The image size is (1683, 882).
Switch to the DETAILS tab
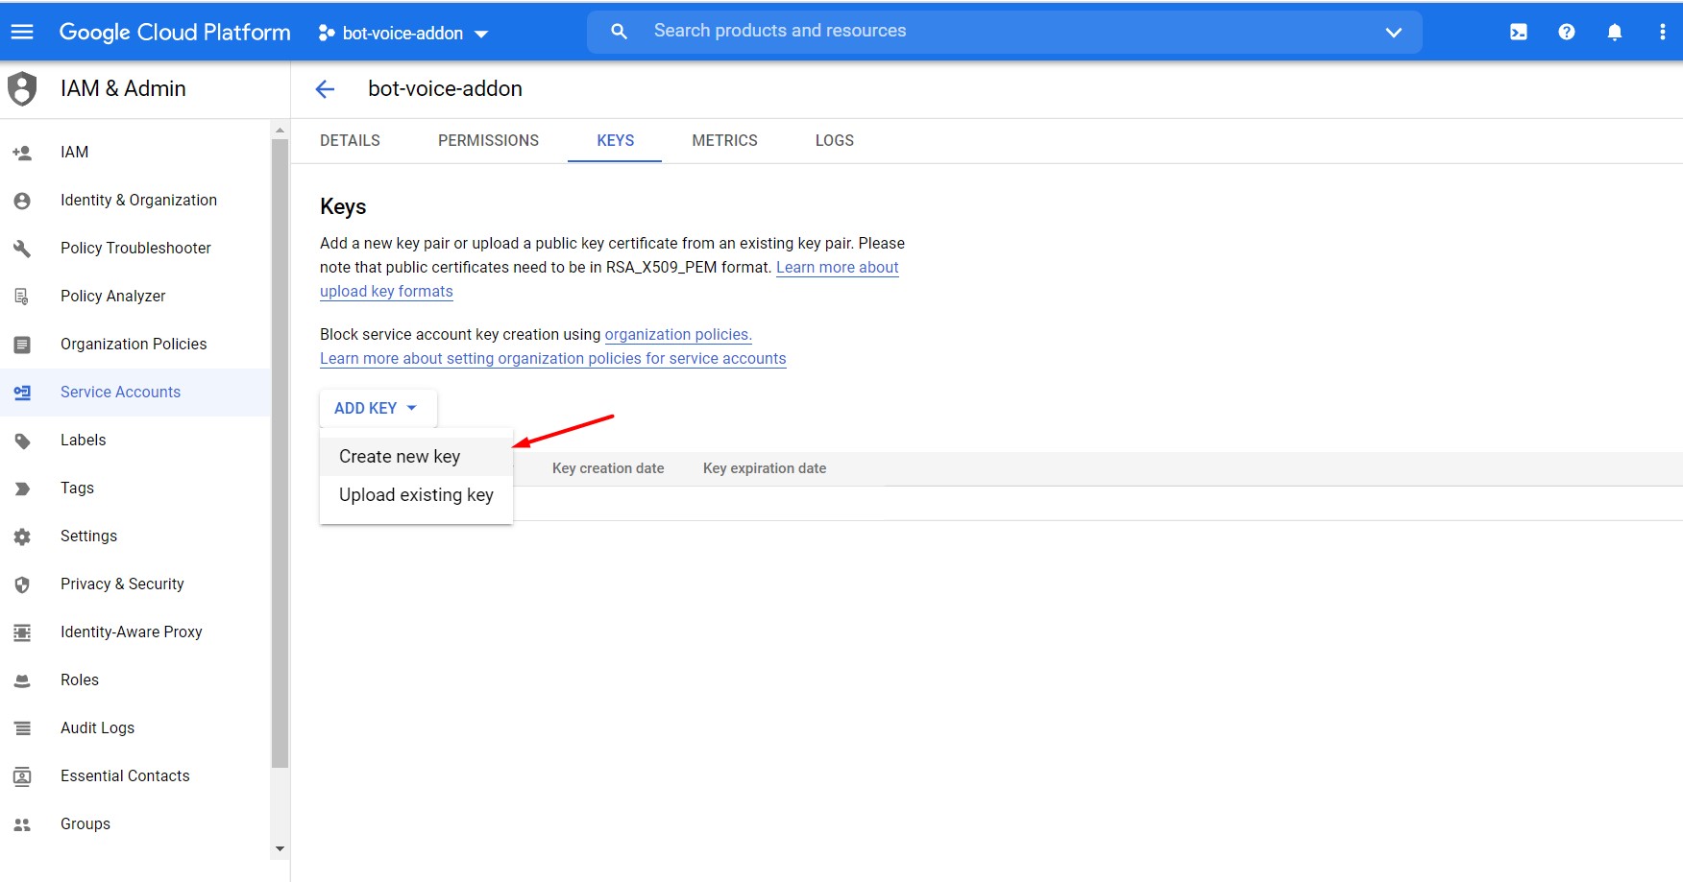point(350,140)
